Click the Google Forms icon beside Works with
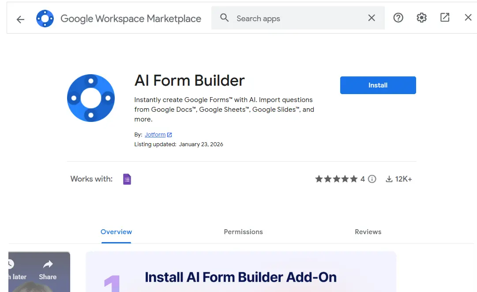The width and height of the screenshot is (477, 292). click(127, 179)
